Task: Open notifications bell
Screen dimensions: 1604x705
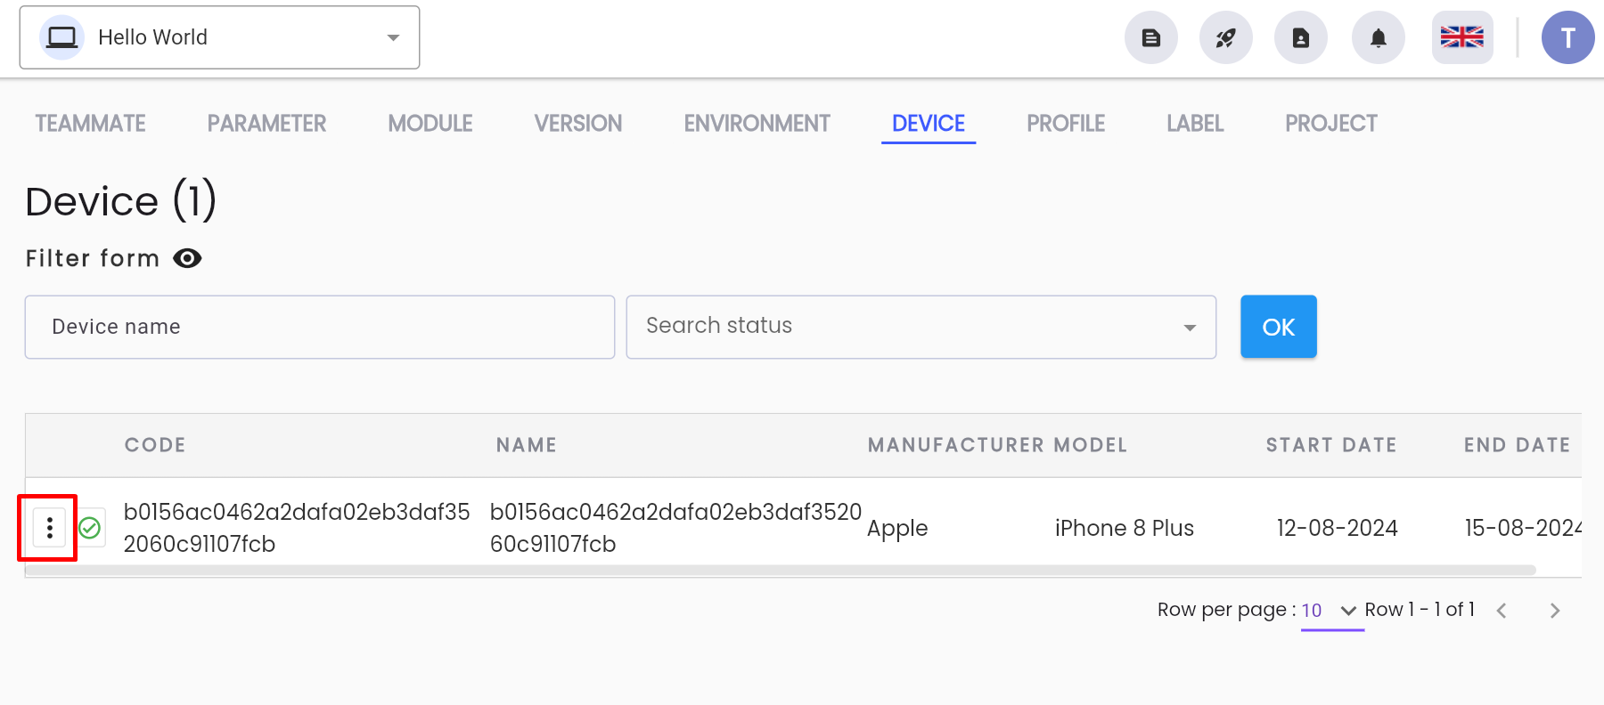Action: click(1379, 37)
